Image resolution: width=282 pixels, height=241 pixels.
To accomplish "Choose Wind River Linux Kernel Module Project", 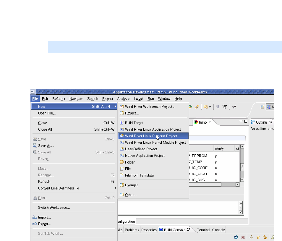I will [x=153, y=143].
